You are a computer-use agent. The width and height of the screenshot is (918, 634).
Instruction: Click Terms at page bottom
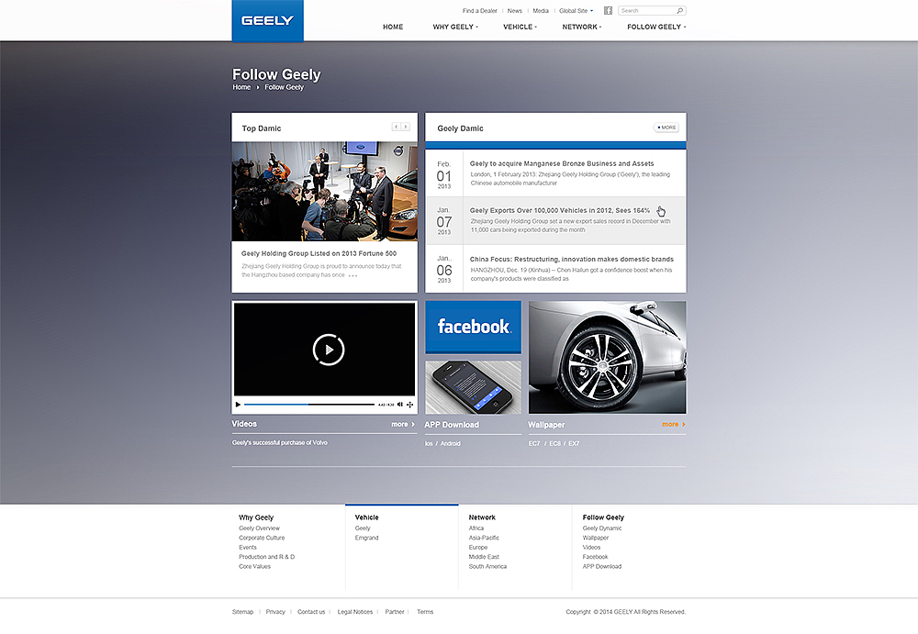pos(425,612)
